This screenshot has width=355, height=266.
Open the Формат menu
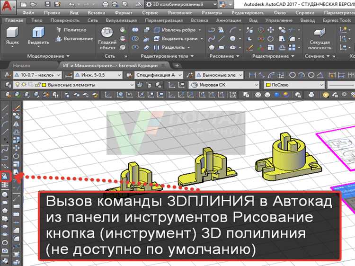click(124, 13)
